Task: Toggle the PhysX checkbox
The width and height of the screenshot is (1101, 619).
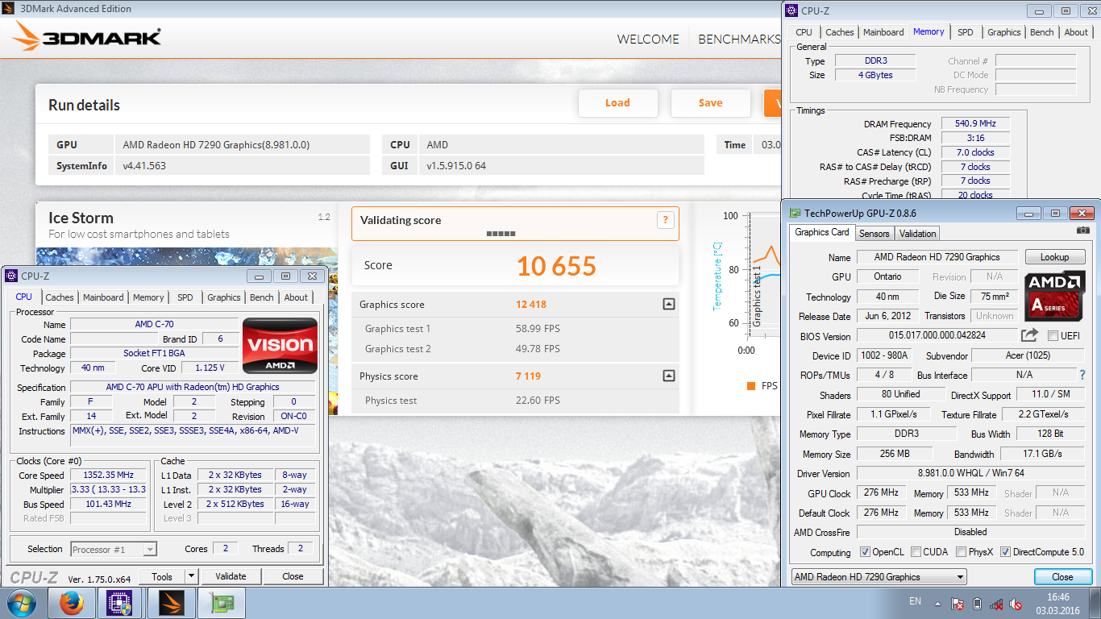Action: 961,552
